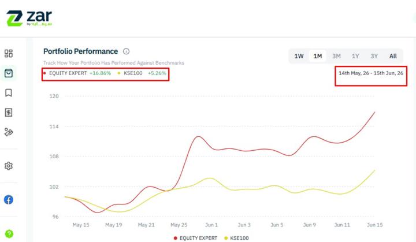
Task: Click the Jun 3 x-axis label
Action: 244,225
